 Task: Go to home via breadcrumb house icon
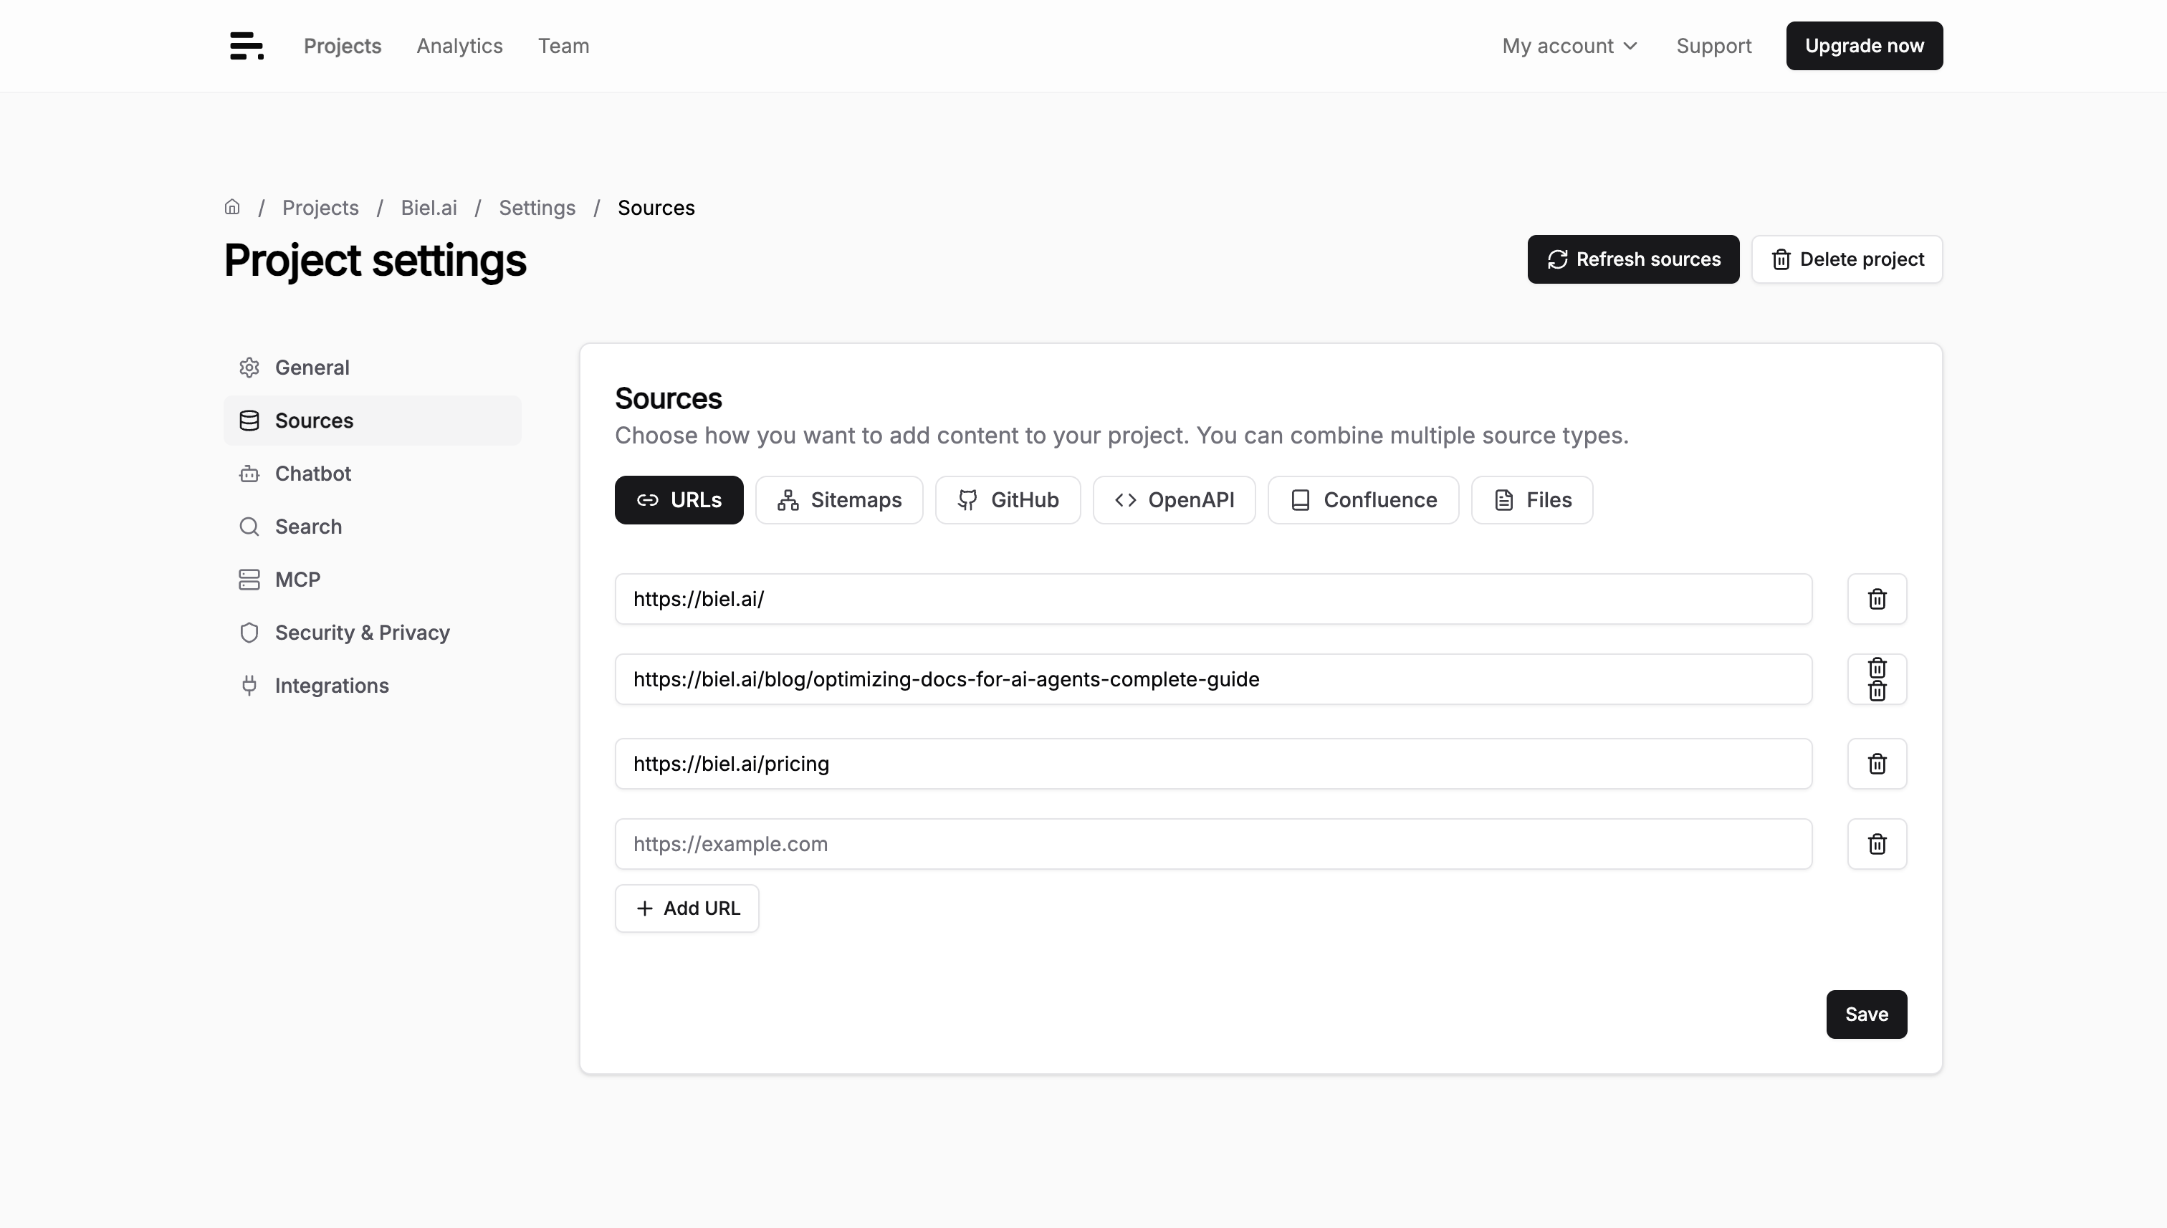click(232, 206)
